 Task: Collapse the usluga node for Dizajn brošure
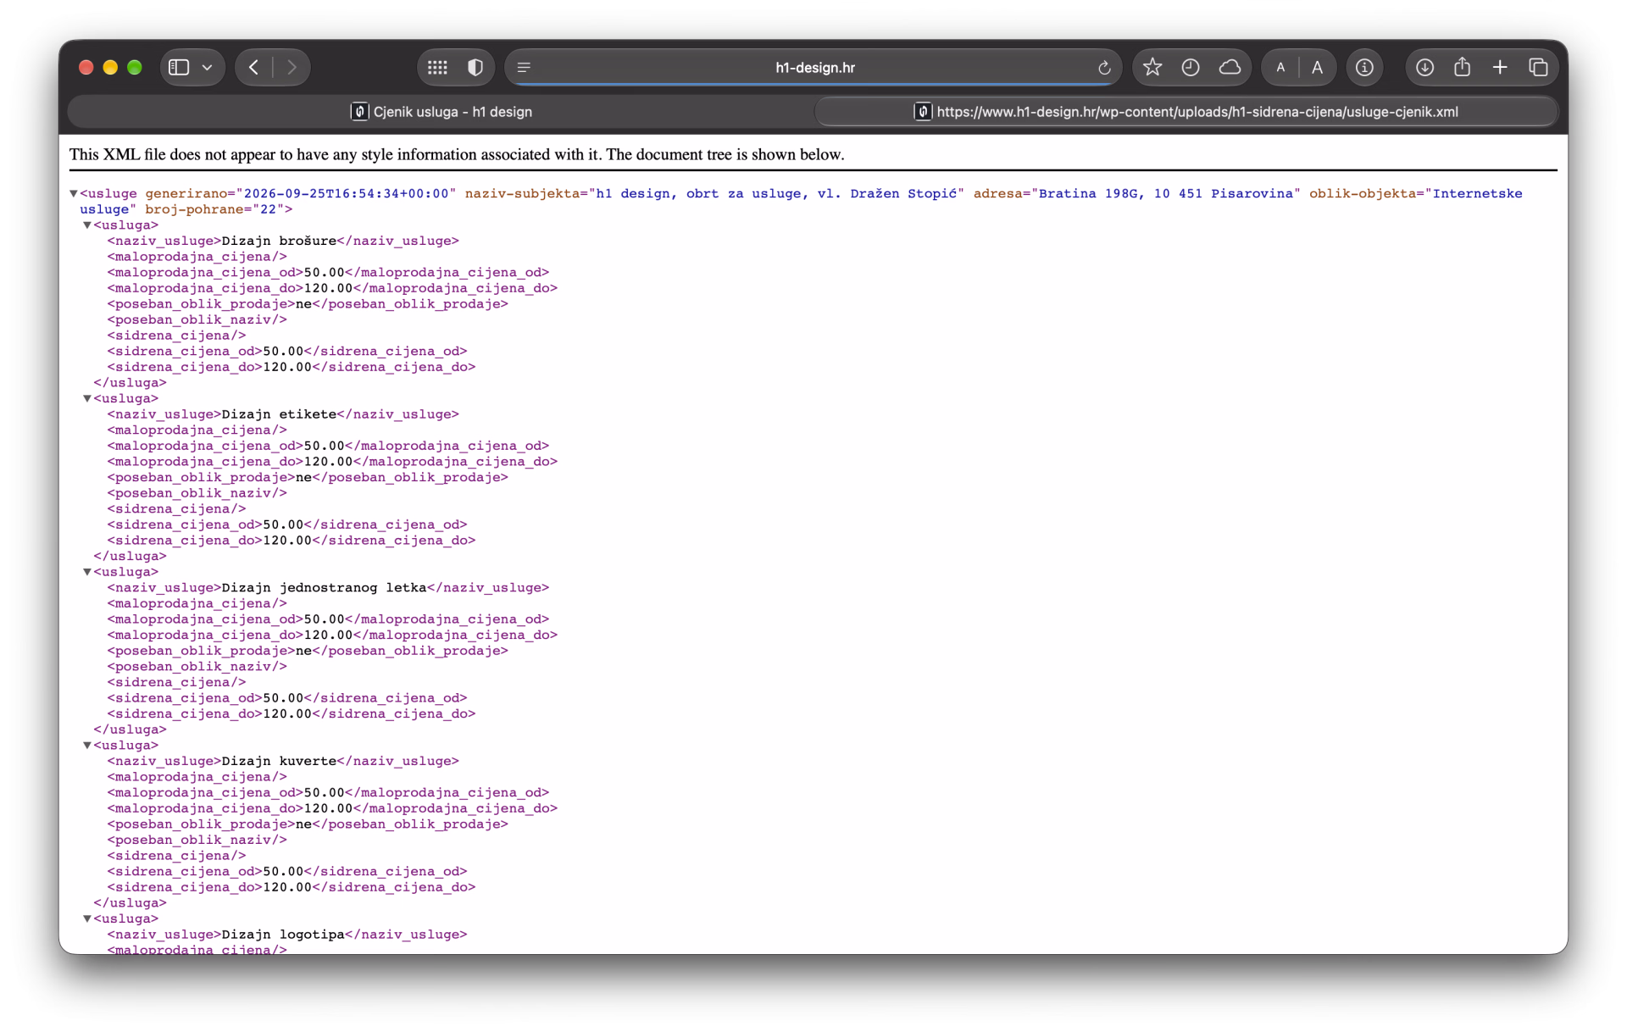(87, 225)
